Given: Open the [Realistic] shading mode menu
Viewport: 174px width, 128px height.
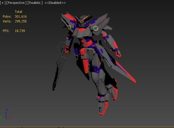Looking at the screenshot, I should pyautogui.click(x=35, y=3).
